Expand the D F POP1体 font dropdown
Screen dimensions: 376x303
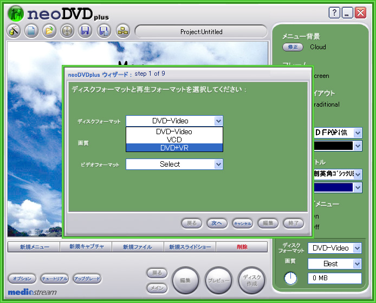click(358, 133)
